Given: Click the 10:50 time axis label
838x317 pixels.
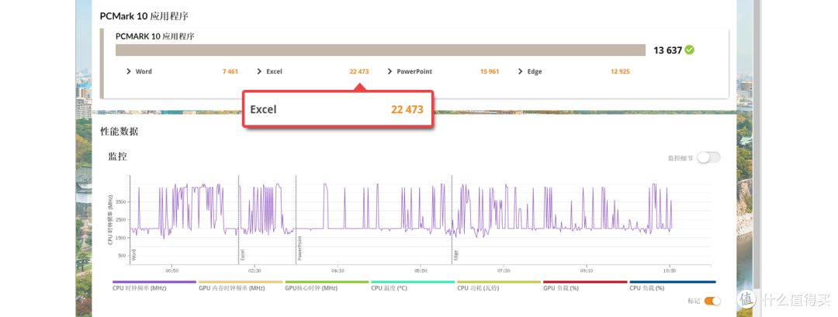Looking at the screenshot, I should (x=669, y=270).
